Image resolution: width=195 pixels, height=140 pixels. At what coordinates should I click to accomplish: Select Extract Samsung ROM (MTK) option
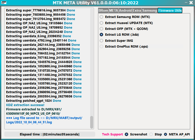pos(125,17)
